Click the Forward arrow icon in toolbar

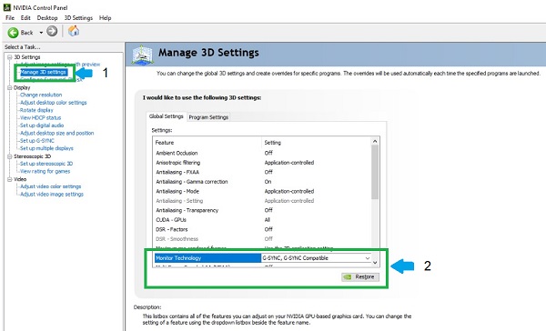tap(52, 31)
